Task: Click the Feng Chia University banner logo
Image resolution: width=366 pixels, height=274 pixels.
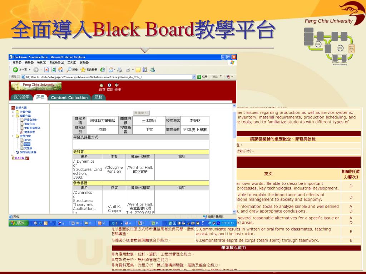Action: pyautogui.click(x=36, y=86)
